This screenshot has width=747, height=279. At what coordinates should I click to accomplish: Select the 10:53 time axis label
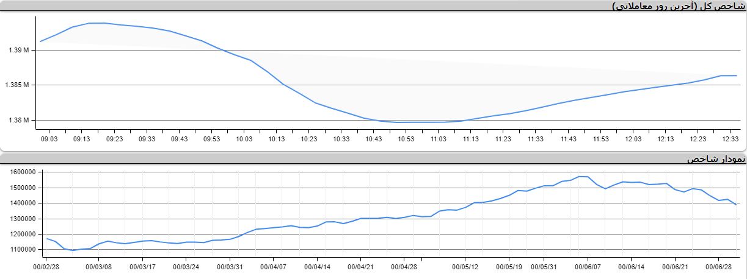[x=406, y=139]
